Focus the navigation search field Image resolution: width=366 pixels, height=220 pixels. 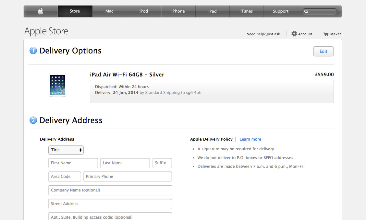coord(320,11)
